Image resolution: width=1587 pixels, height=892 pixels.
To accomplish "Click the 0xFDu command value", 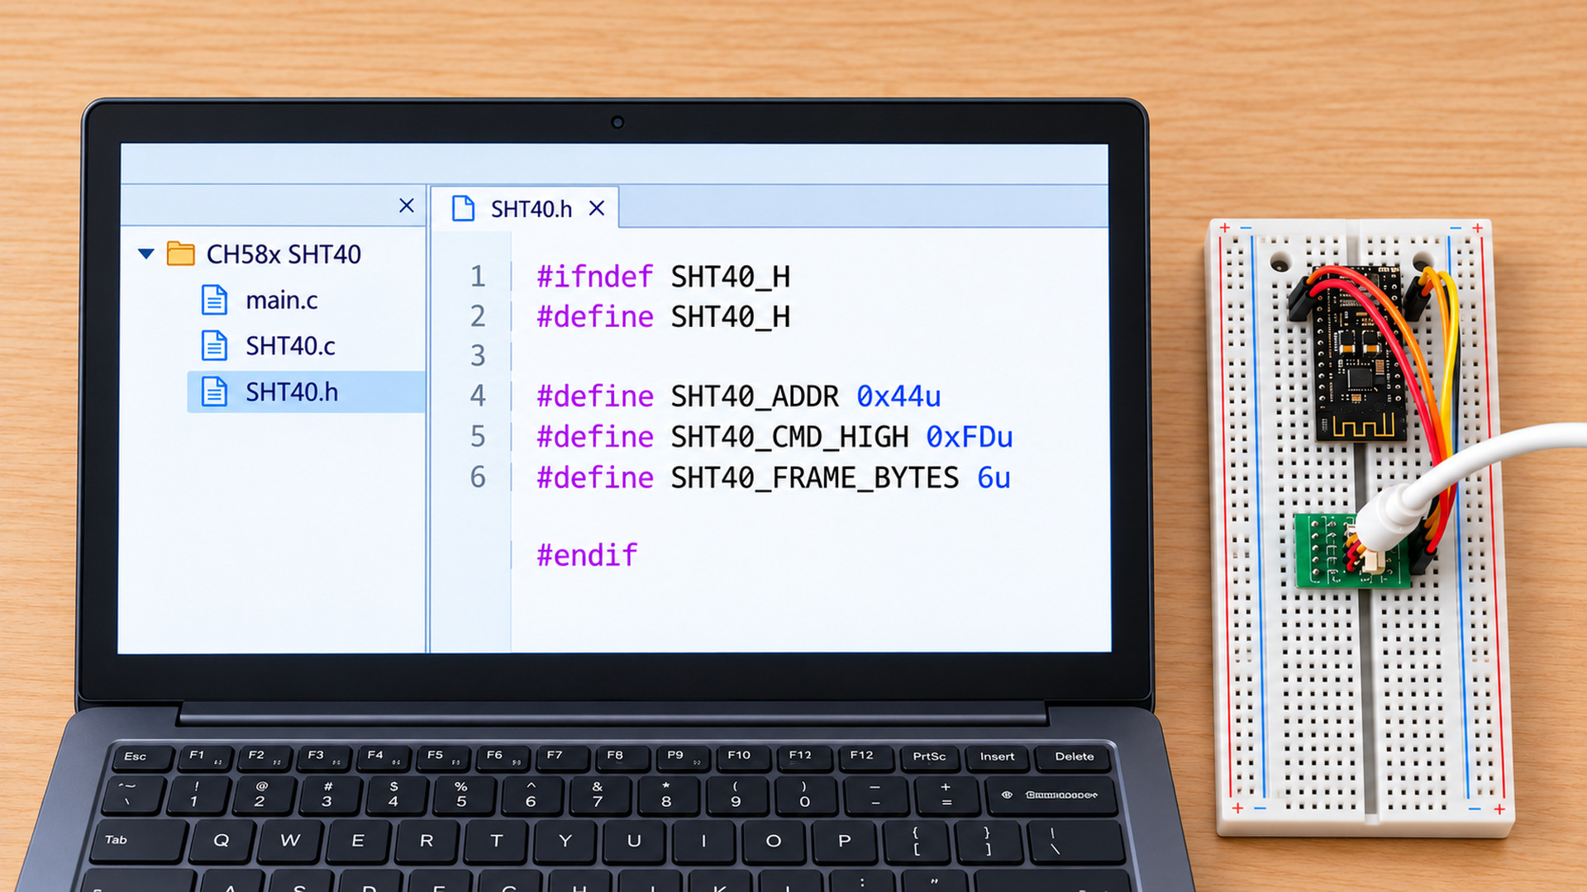I will [x=969, y=437].
